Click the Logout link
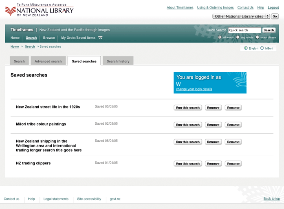 point(273,8)
